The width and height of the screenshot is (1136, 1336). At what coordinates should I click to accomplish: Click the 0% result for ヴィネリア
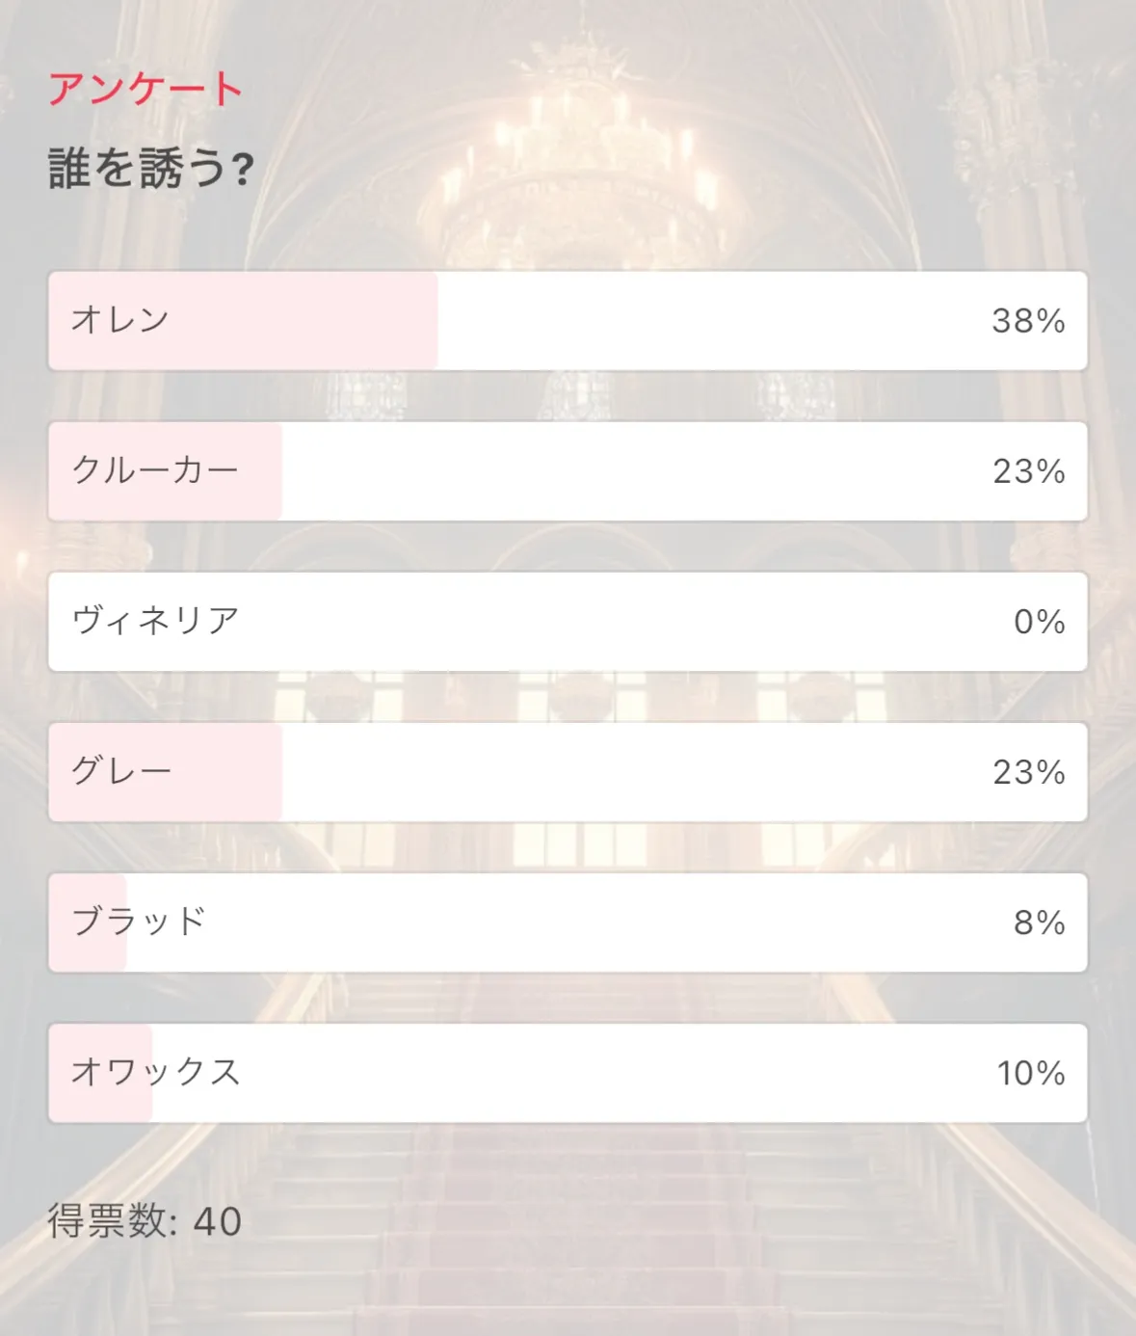[1039, 622]
